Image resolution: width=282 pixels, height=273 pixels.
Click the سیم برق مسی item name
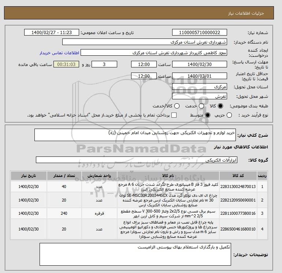[x=168, y=213]
